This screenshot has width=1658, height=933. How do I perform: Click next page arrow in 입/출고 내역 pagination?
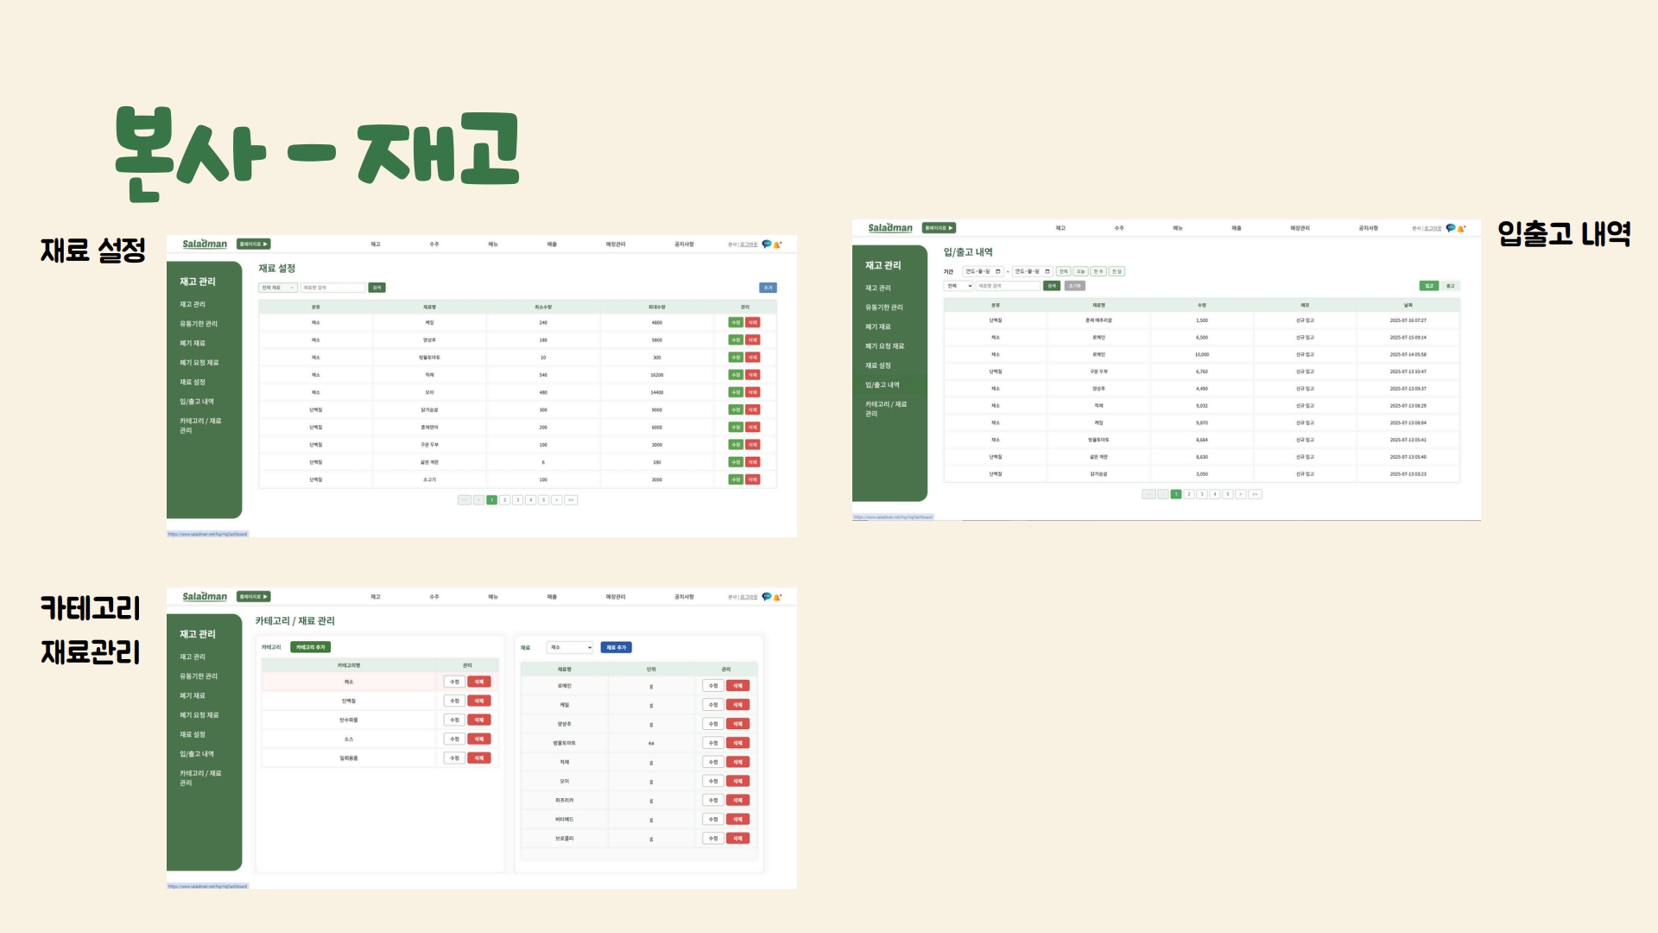1241,494
